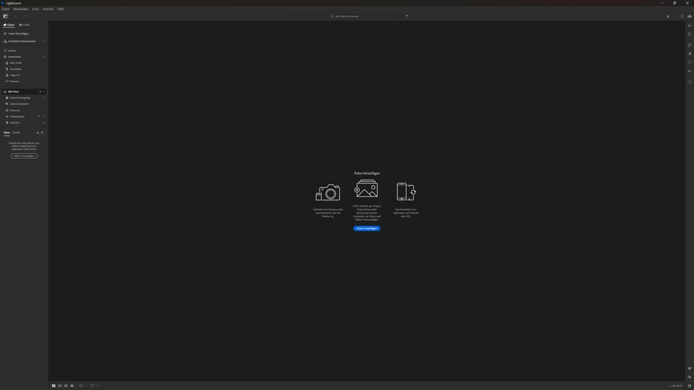Click Fotos hinzufügen in the sidebar

click(x=19, y=34)
